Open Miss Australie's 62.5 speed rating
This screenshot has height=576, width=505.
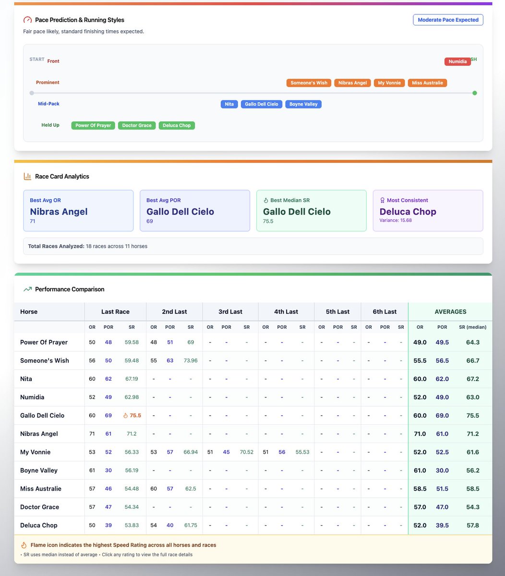click(x=191, y=489)
